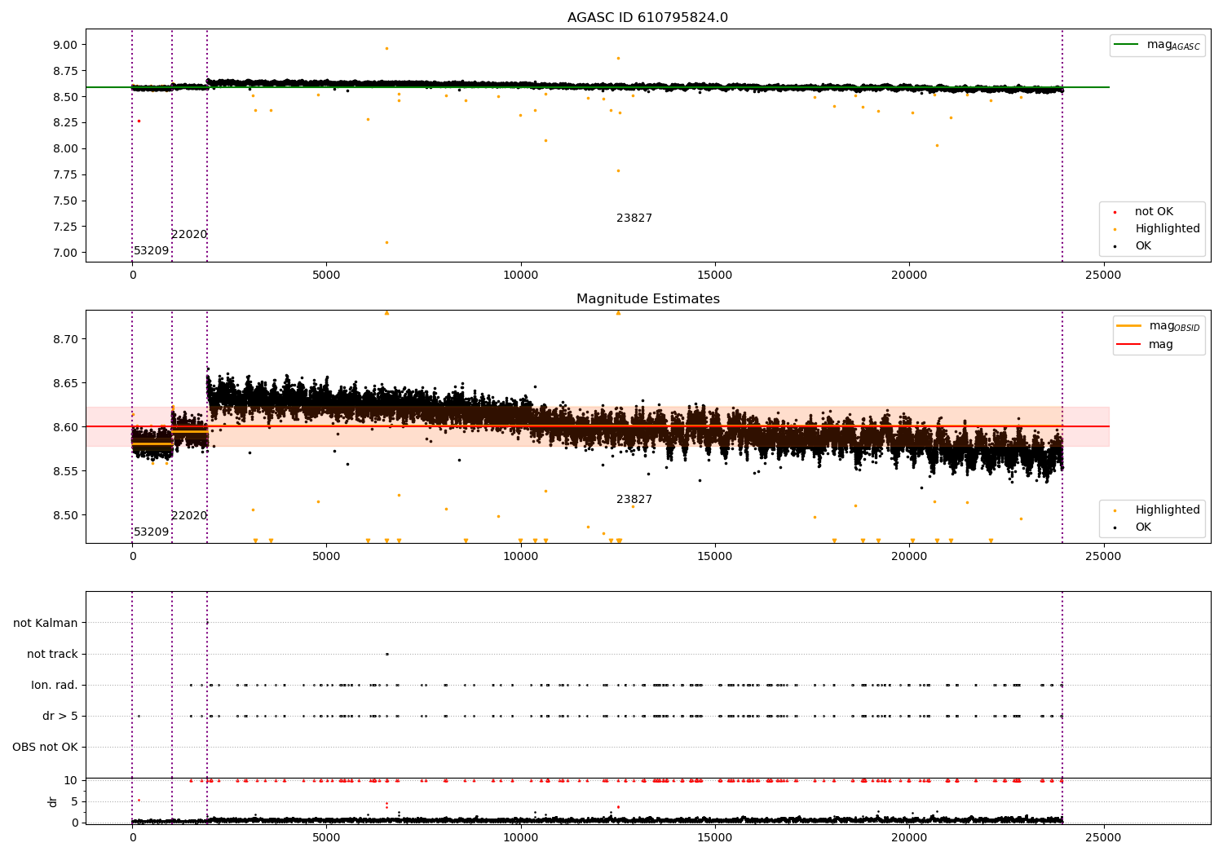Click "OK" in the top plot's lower legend
This screenshot has height=856, width=1223.
tap(1143, 246)
